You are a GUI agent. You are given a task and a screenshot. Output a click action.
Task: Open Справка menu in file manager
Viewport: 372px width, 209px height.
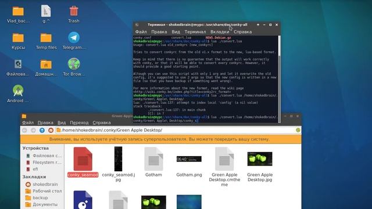(x=102, y=122)
